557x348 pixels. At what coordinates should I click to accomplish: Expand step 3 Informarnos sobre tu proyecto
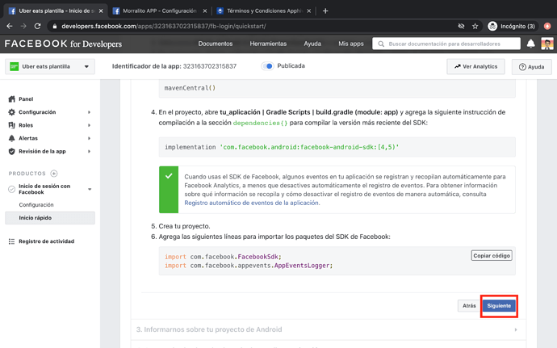pos(327,329)
